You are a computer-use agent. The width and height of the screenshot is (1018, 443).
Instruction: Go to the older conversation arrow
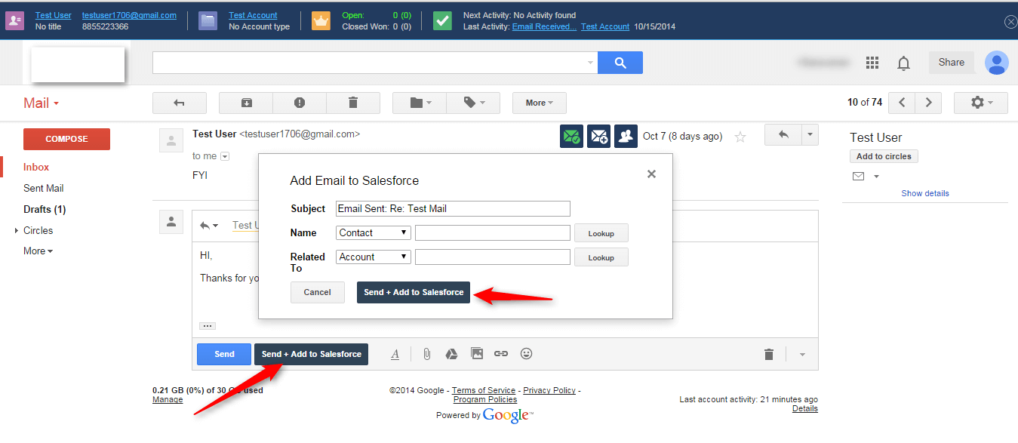click(929, 103)
